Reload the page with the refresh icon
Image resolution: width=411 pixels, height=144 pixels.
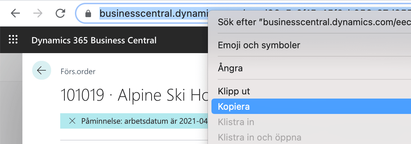pos(61,13)
